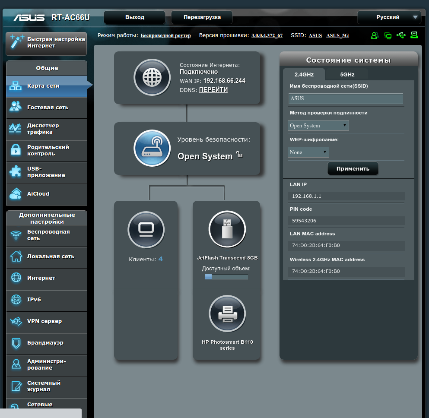Click the ASUS SSID link in header
429x418 pixels.
315,35
